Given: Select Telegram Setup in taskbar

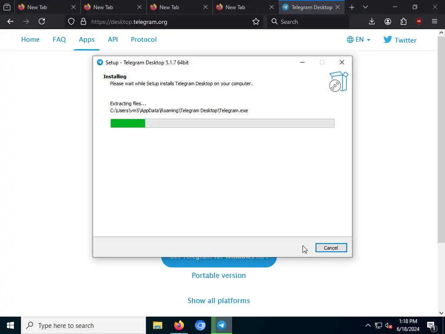Looking at the screenshot, I should (x=222, y=325).
